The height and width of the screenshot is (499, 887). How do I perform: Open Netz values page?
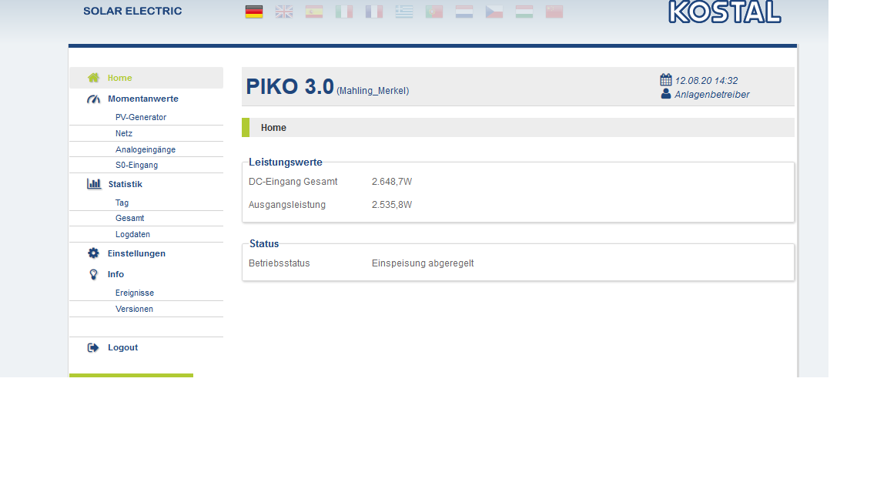coord(124,133)
